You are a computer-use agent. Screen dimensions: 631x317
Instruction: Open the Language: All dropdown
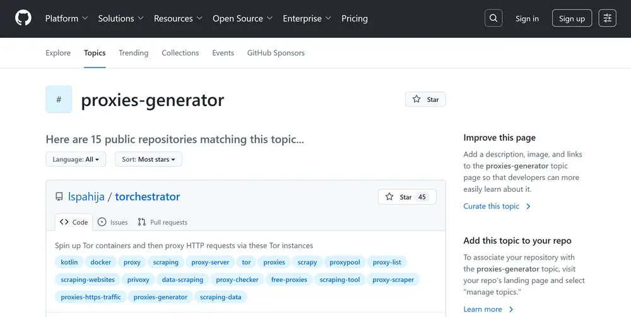pyautogui.click(x=76, y=159)
